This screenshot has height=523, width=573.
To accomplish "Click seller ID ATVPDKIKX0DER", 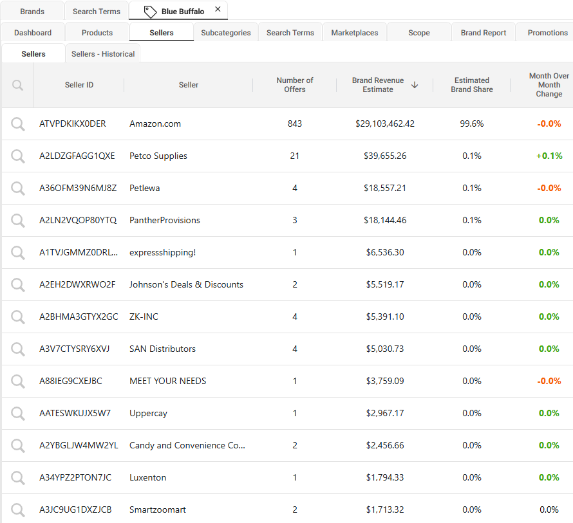I will [x=72, y=124].
